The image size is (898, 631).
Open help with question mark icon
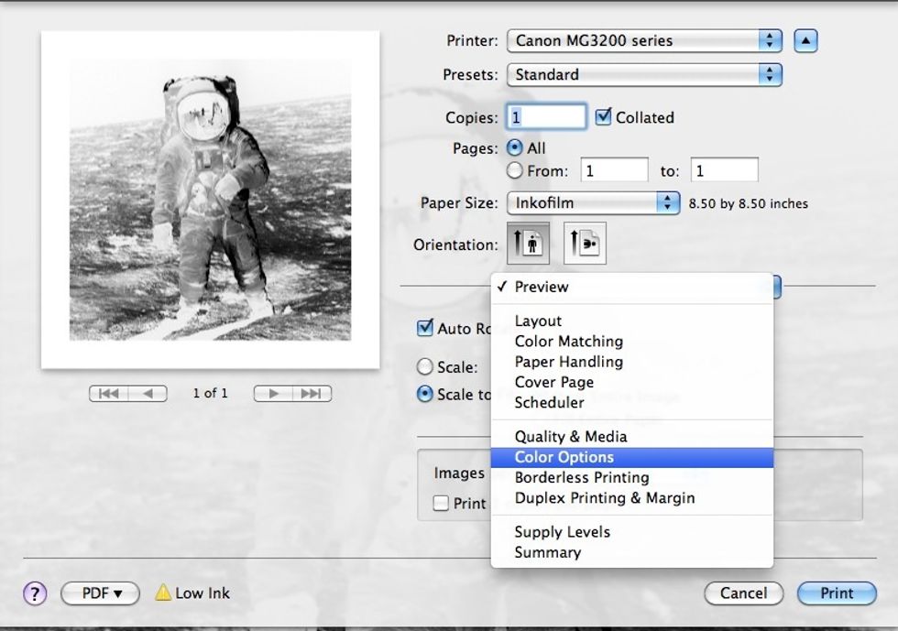tap(35, 593)
